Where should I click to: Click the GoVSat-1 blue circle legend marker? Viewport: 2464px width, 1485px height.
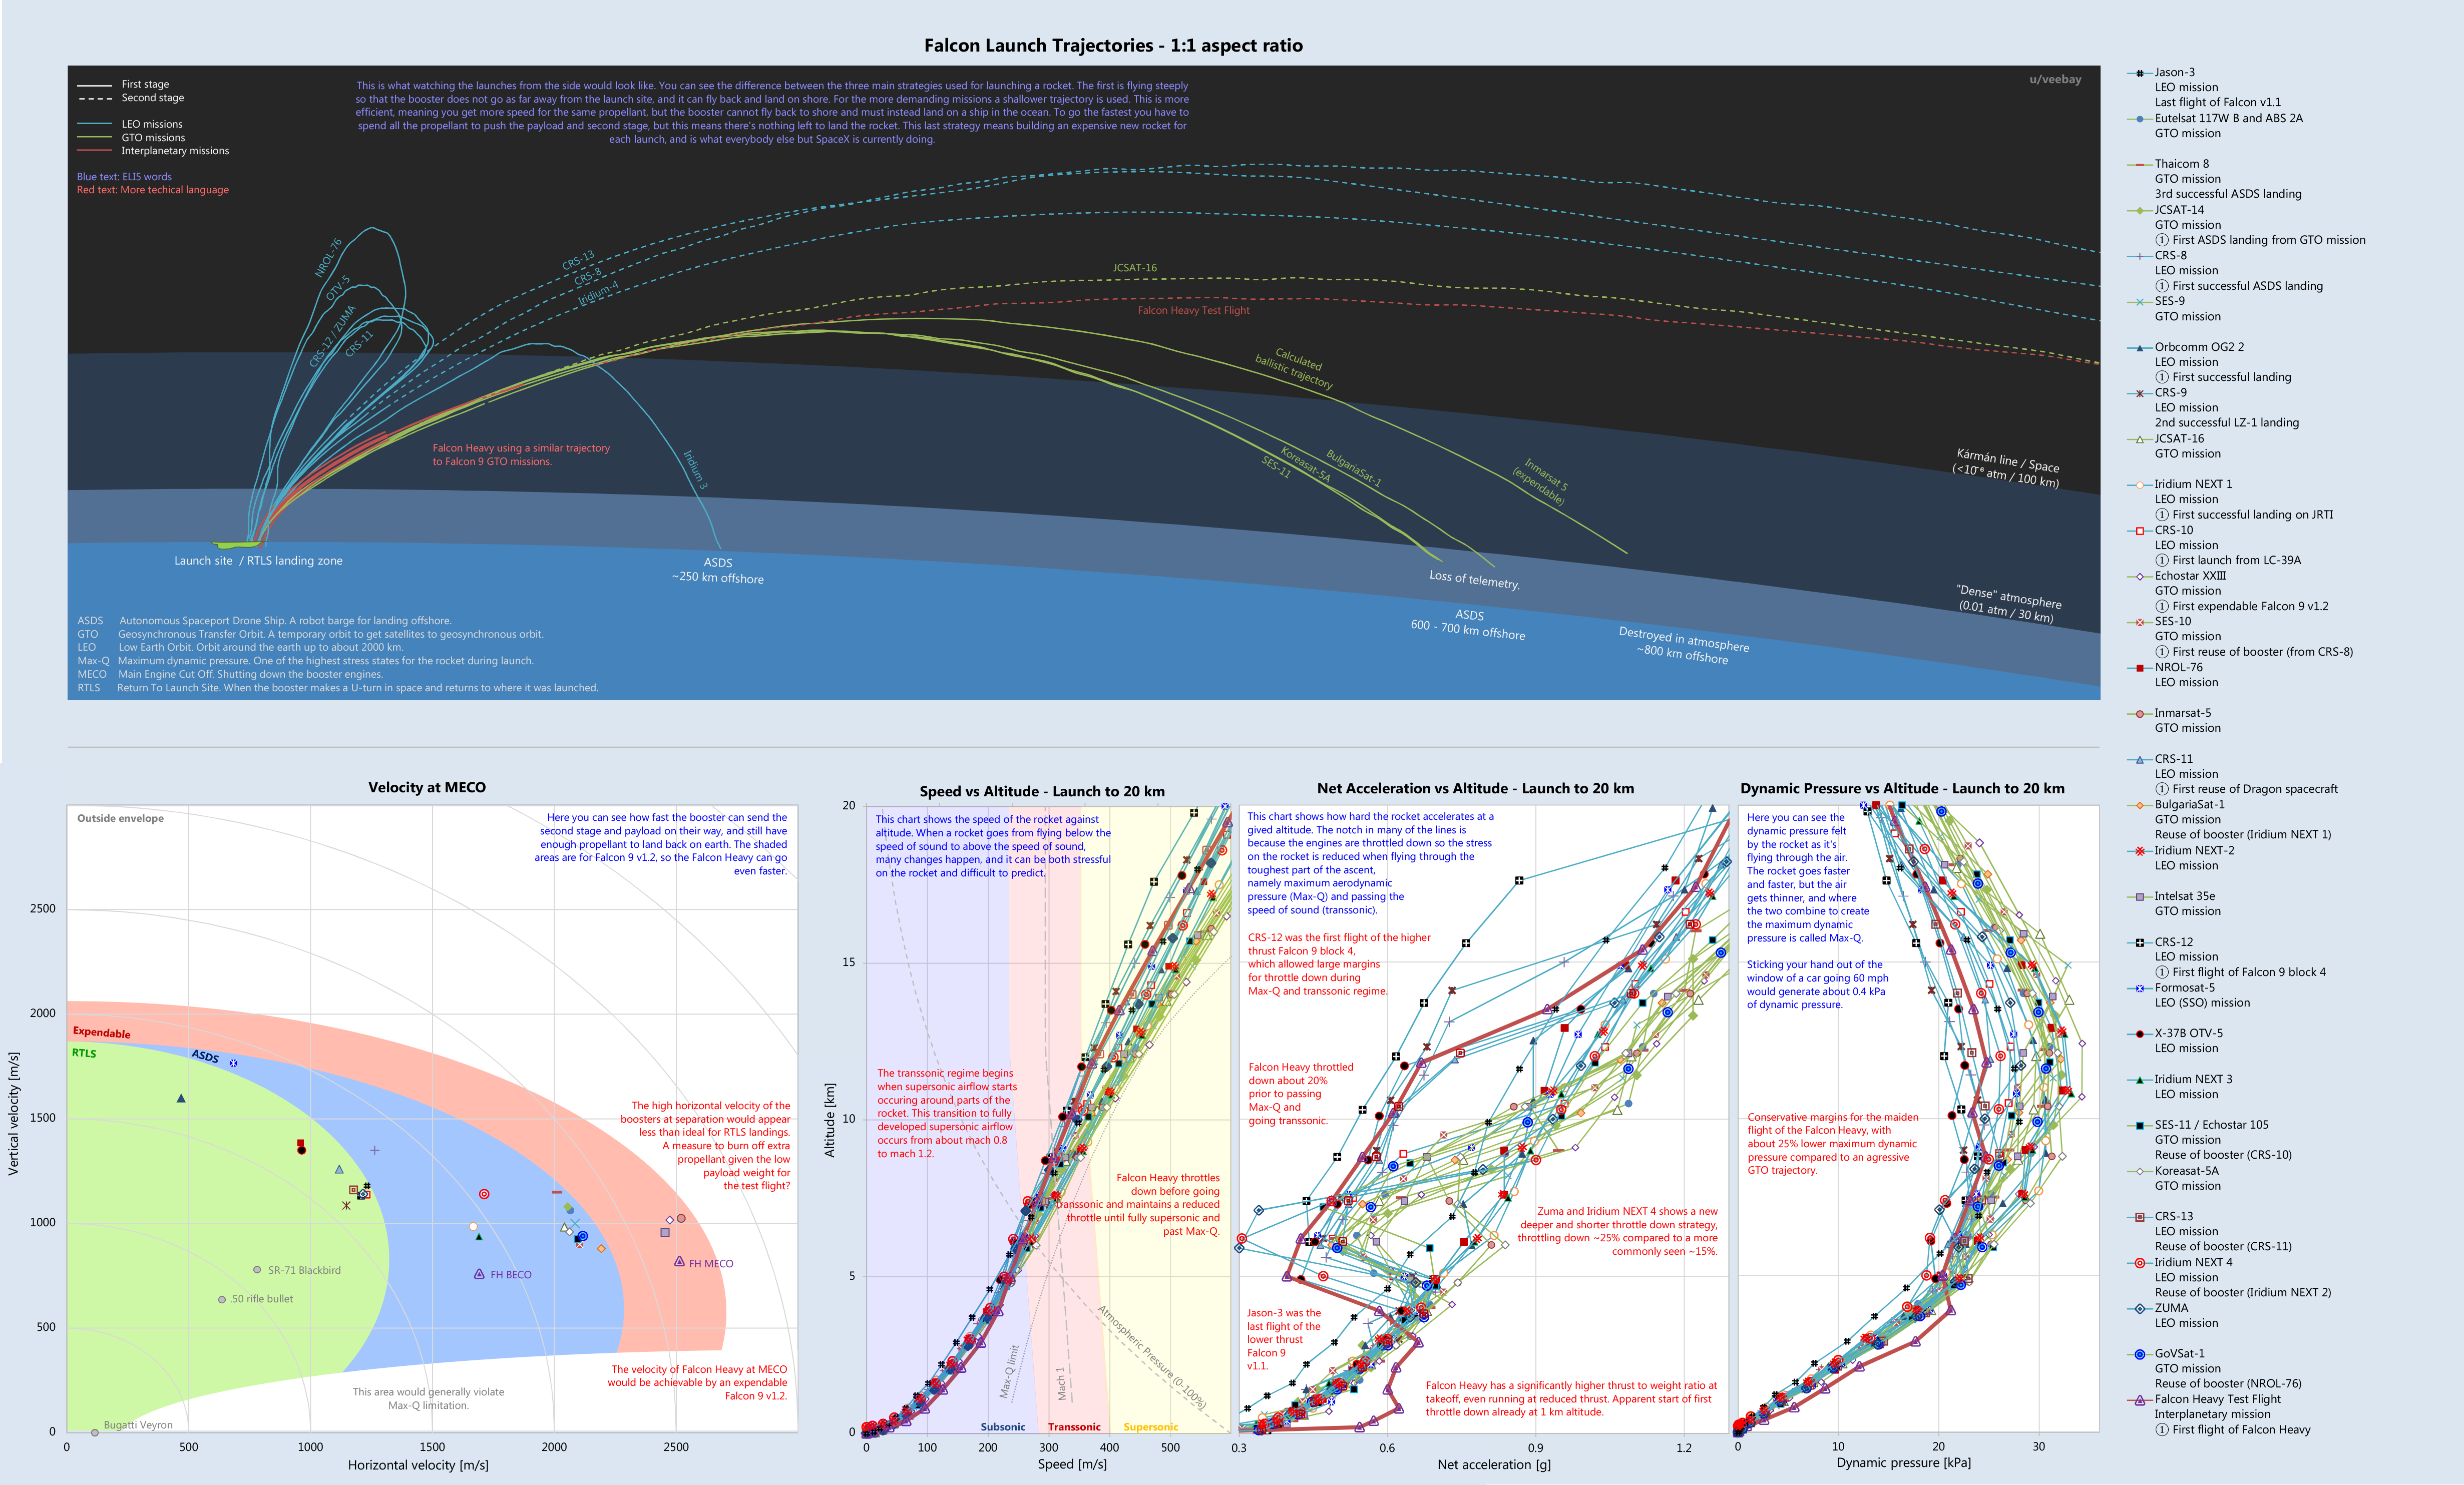coord(2139,1354)
